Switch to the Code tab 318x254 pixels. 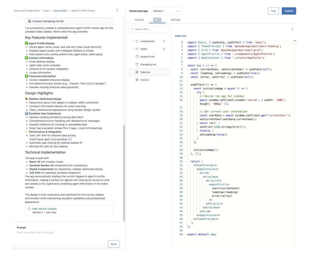click(157, 20)
